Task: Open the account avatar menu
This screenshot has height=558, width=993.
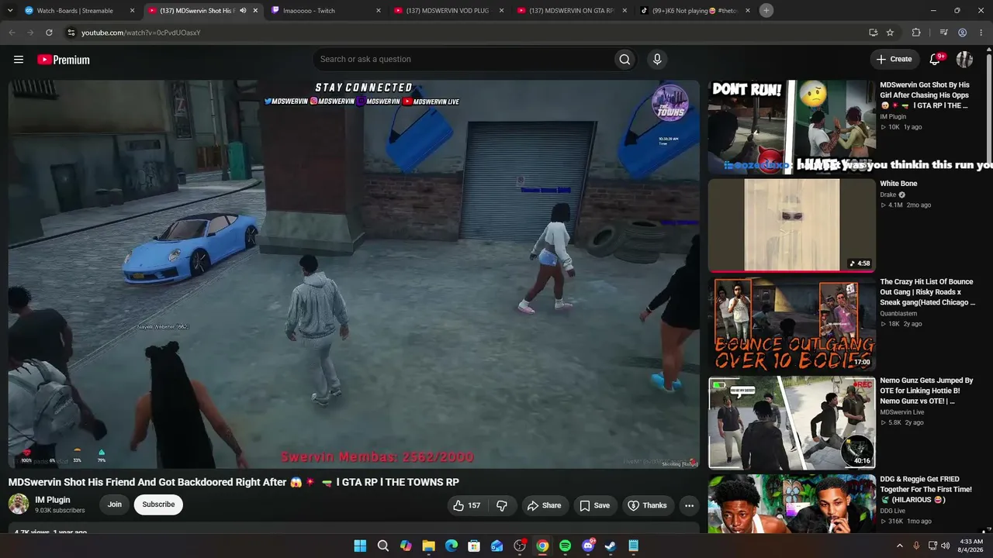Action: (964, 60)
